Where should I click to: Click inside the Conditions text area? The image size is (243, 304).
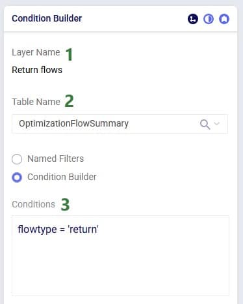point(120,256)
